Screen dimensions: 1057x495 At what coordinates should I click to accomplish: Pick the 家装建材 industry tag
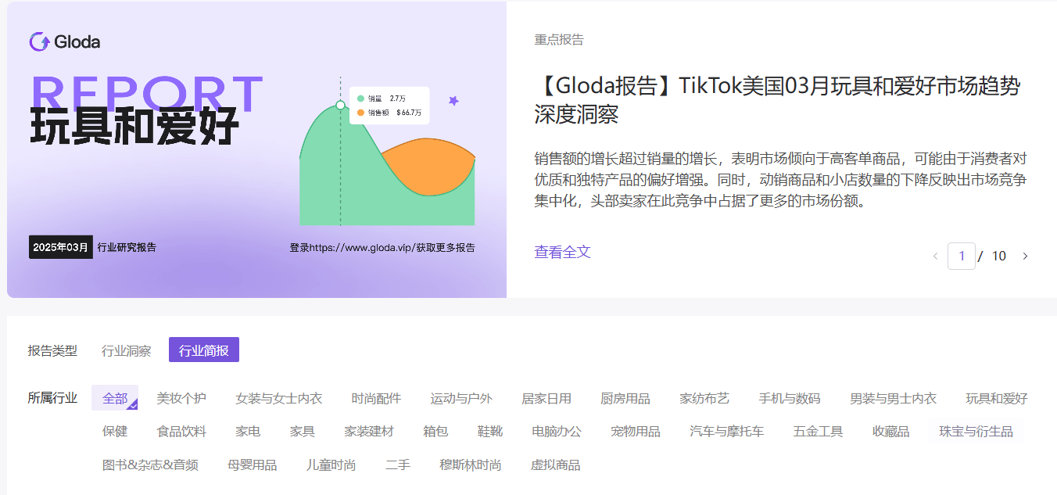coord(369,431)
